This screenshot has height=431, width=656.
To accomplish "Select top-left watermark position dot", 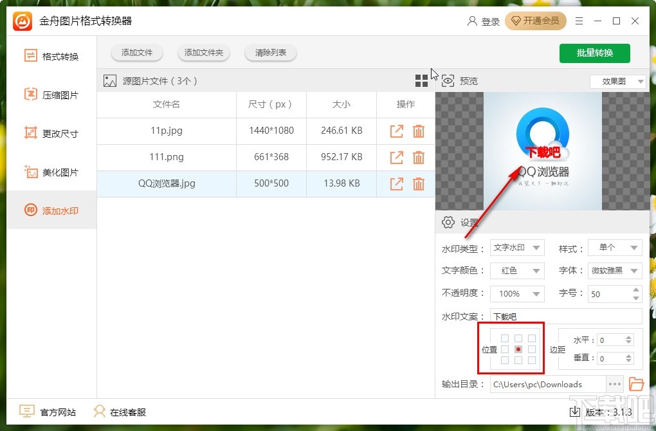I will tap(505, 338).
